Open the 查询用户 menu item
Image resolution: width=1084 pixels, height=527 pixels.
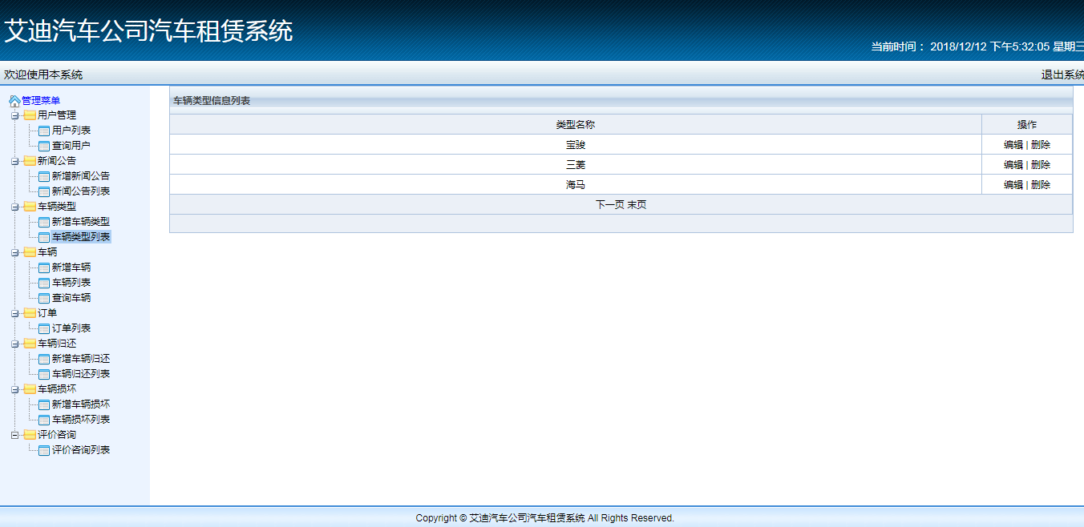click(x=71, y=146)
